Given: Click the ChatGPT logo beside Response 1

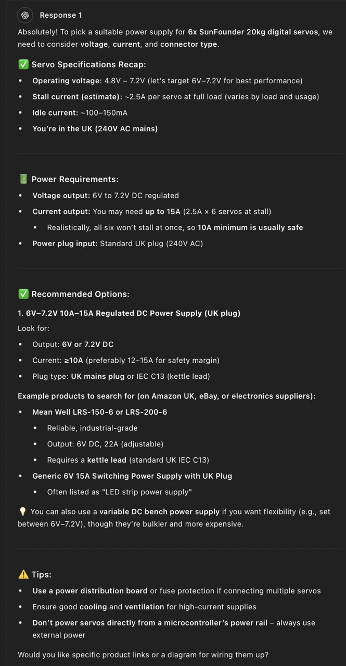Looking at the screenshot, I should point(24,15).
